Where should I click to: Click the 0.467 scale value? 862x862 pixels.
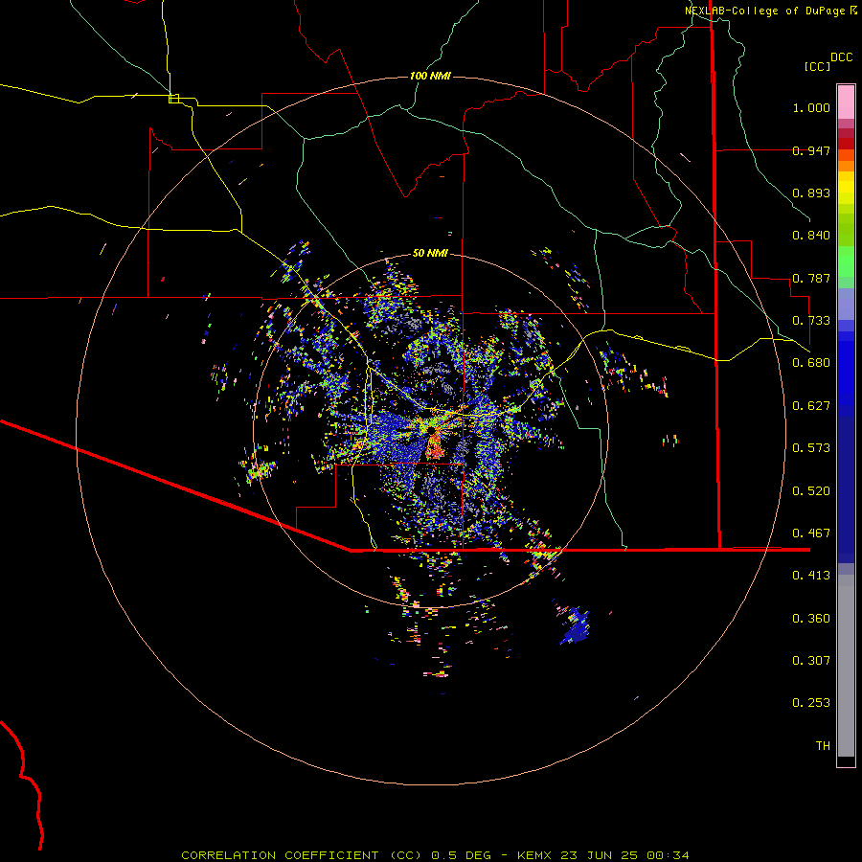(811, 533)
